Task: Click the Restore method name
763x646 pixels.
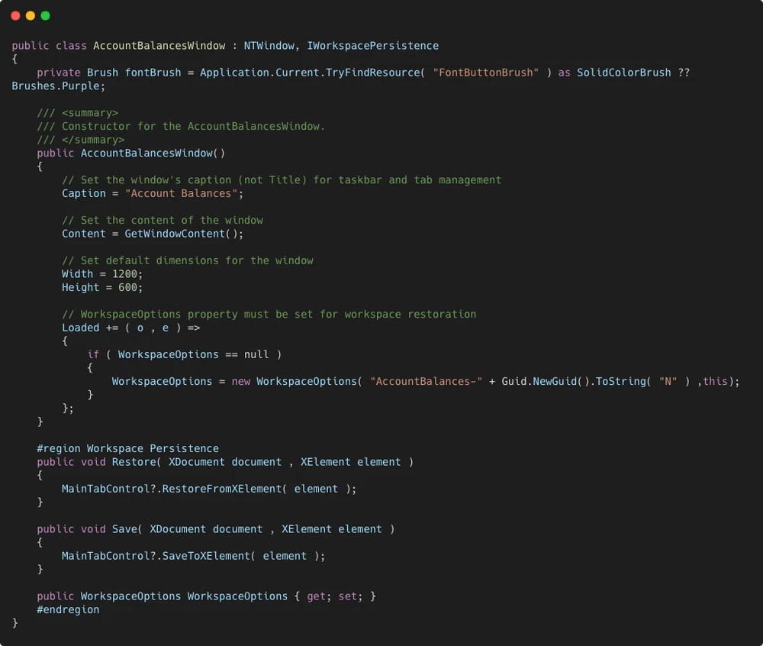Action: pos(134,462)
